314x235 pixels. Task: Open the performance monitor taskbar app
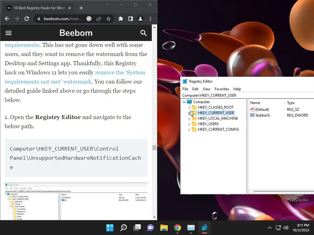[x=191, y=228]
